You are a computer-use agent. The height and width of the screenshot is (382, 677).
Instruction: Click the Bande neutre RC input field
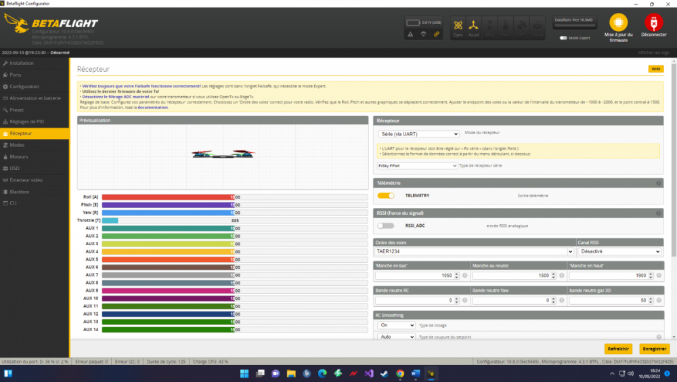pyautogui.click(x=416, y=300)
